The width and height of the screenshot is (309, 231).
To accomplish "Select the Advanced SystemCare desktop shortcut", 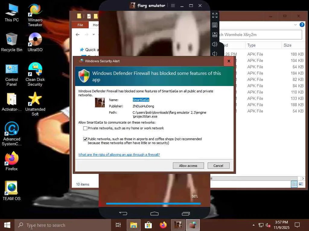I will click(12, 134).
